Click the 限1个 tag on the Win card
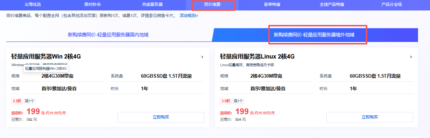430x138 pixels. [30, 101]
